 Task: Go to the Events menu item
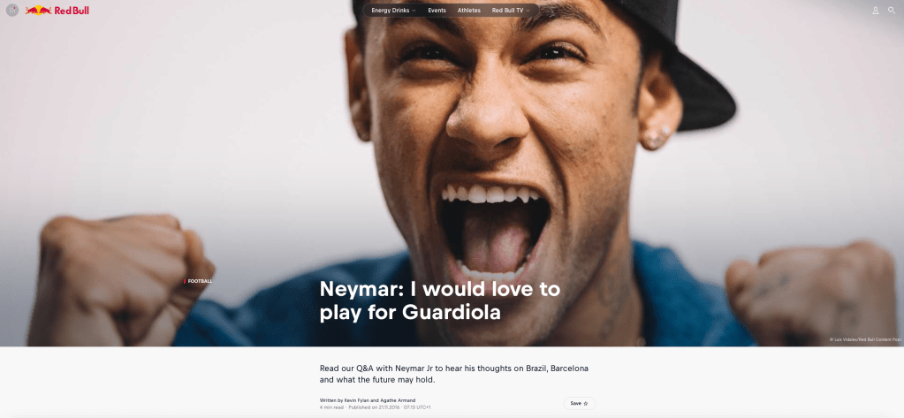437,11
